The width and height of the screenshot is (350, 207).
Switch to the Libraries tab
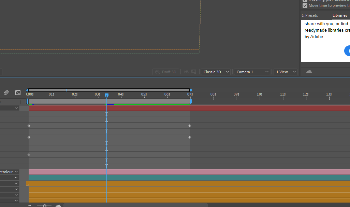(x=340, y=15)
